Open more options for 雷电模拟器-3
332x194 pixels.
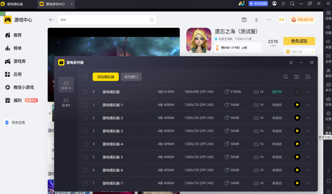[308, 131]
